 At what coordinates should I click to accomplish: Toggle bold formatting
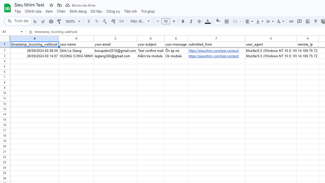[183, 21]
